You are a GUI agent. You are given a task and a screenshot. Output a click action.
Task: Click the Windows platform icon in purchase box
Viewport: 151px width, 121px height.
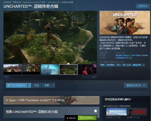point(96,111)
